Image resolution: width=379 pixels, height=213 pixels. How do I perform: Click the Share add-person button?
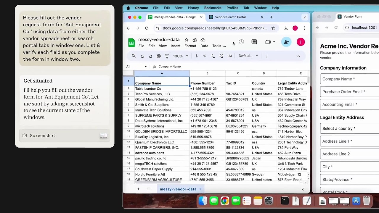click(x=286, y=42)
